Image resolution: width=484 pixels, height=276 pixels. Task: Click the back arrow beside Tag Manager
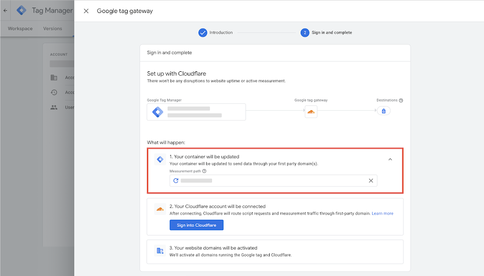[x=5, y=10]
